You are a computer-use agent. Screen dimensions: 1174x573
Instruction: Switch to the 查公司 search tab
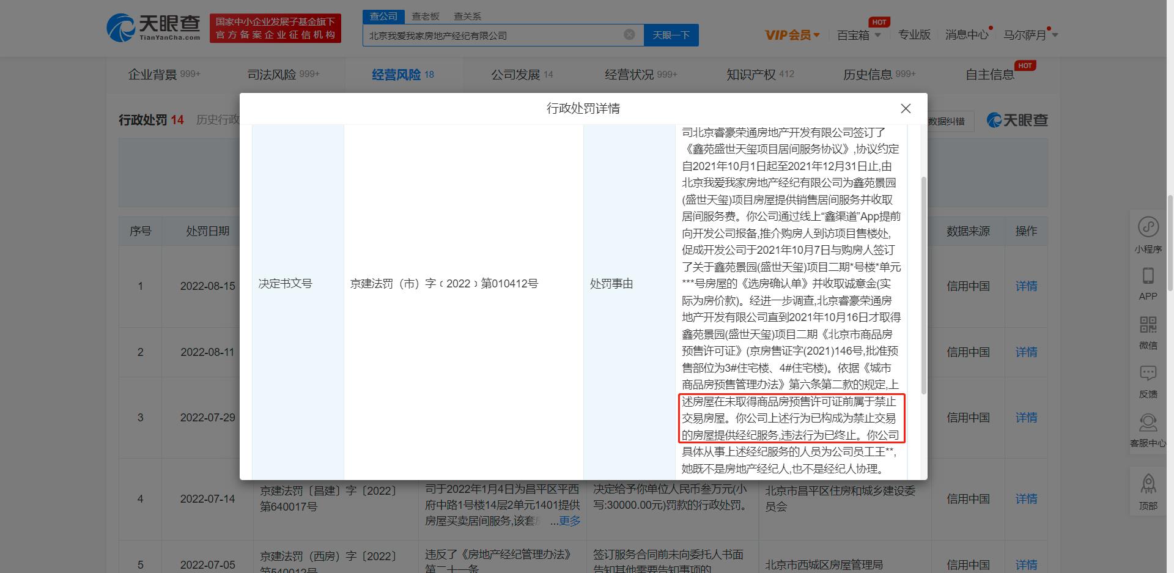point(383,17)
